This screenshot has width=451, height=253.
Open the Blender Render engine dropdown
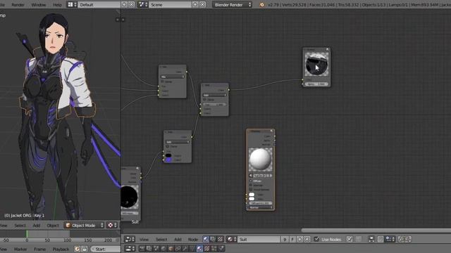[x=233, y=5]
